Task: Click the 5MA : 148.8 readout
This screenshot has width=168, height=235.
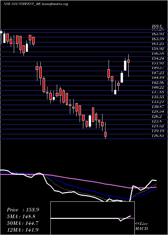Action: pos(22,217)
